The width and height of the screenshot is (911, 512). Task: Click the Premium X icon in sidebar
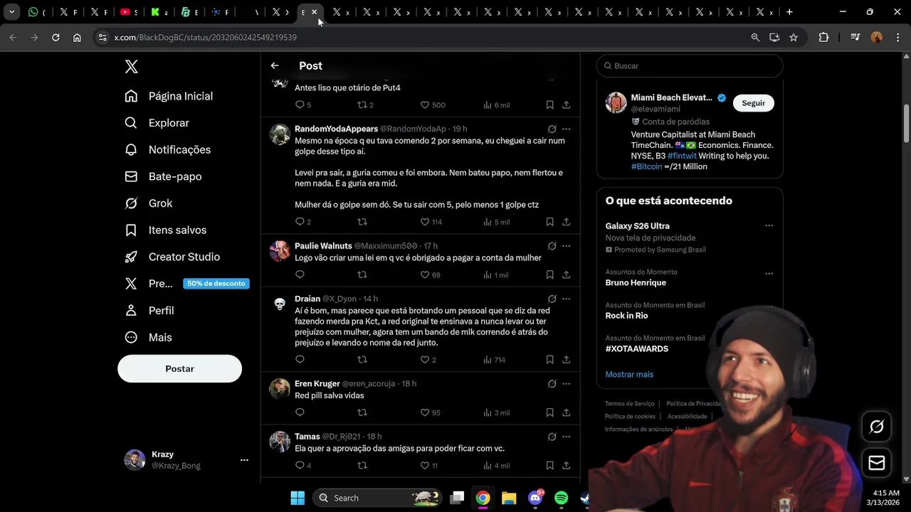pyautogui.click(x=131, y=284)
